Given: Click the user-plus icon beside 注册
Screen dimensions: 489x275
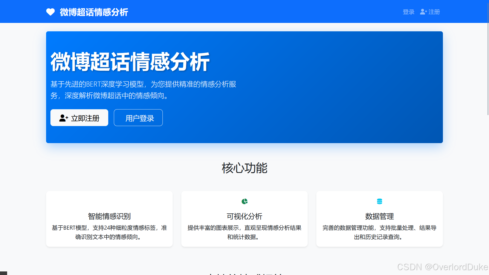Looking at the screenshot, I should coord(423,12).
